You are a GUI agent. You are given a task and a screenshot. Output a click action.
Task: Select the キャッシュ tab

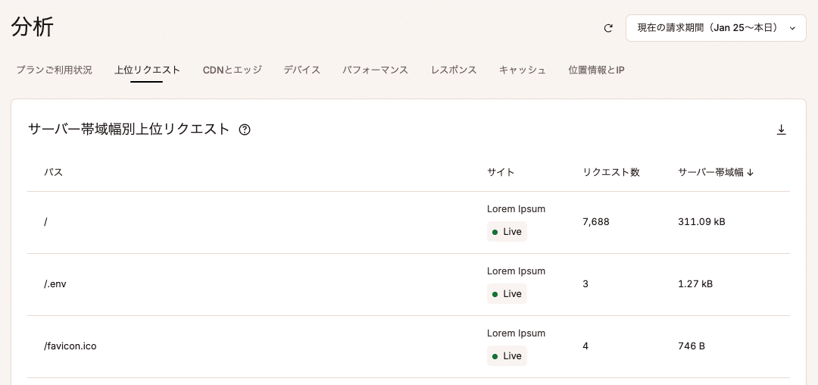(x=523, y=70)
